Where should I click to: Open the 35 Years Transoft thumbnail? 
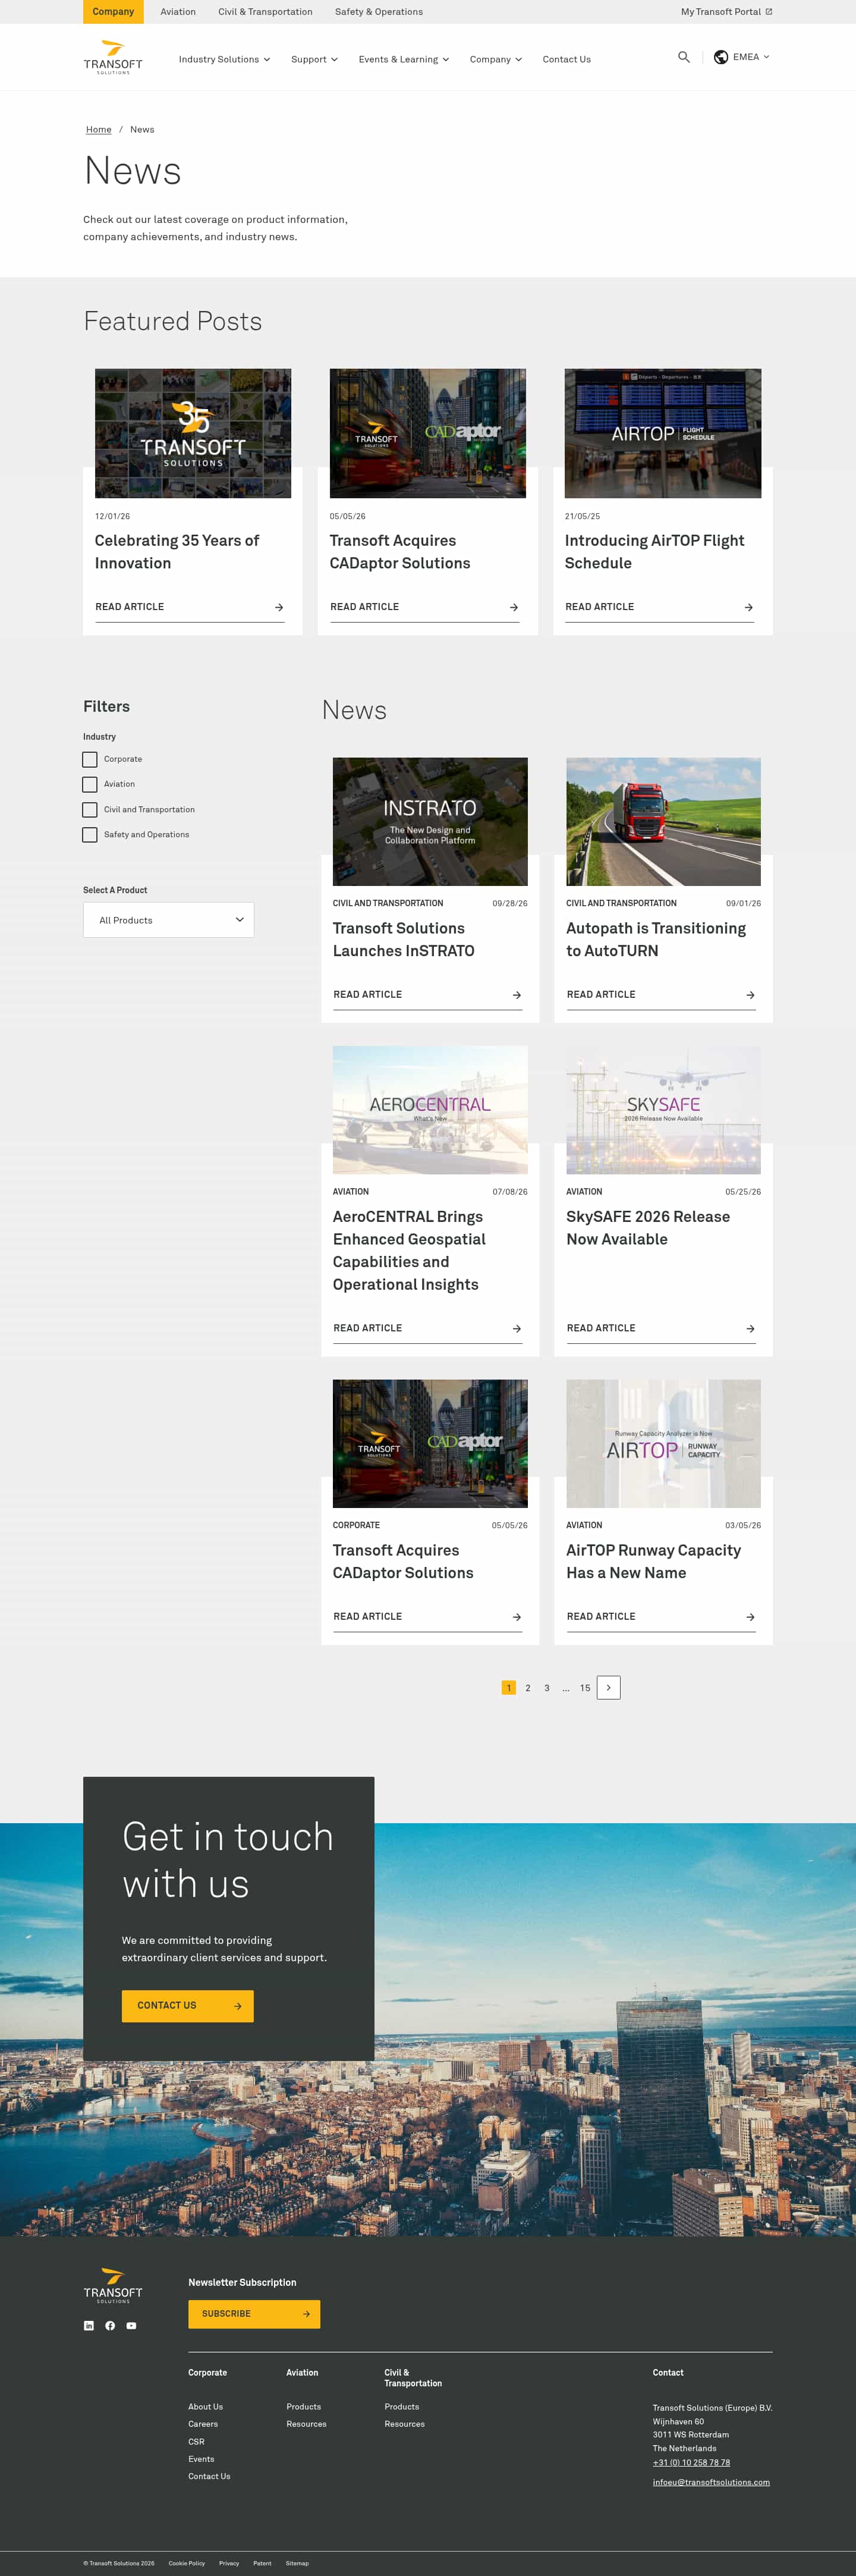(193, 433)
